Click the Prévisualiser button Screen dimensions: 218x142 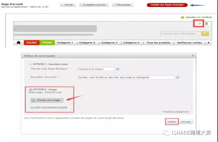coord(123,5)
